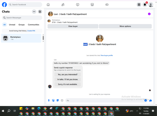Image resolution: width=157 pixels, height=116 pixels.
Task: Open the Marketplace icon in top navigation
Action: [92, 5]
